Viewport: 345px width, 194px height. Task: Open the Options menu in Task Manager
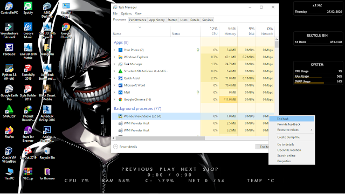click(x=126, y=13)
